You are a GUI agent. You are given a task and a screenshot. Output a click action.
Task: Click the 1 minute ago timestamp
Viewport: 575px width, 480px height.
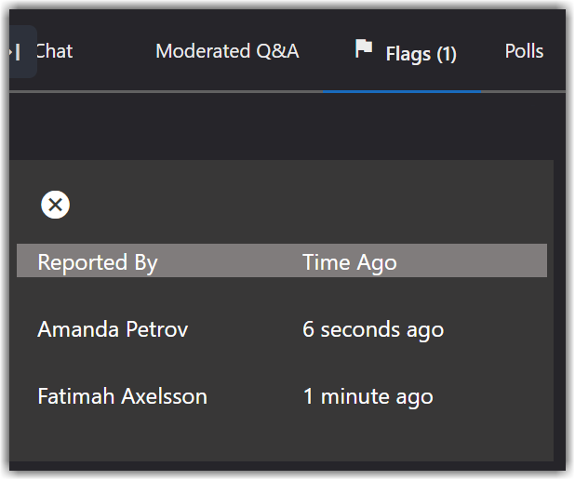[368, 396]
